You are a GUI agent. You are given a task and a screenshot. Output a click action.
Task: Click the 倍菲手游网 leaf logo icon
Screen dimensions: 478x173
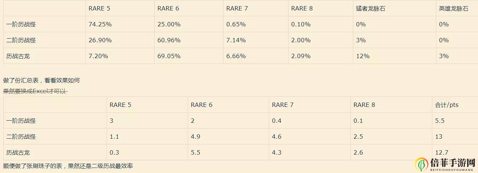[421, 164]
